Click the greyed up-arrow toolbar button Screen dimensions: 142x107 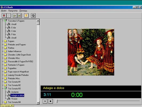(9, 16)
